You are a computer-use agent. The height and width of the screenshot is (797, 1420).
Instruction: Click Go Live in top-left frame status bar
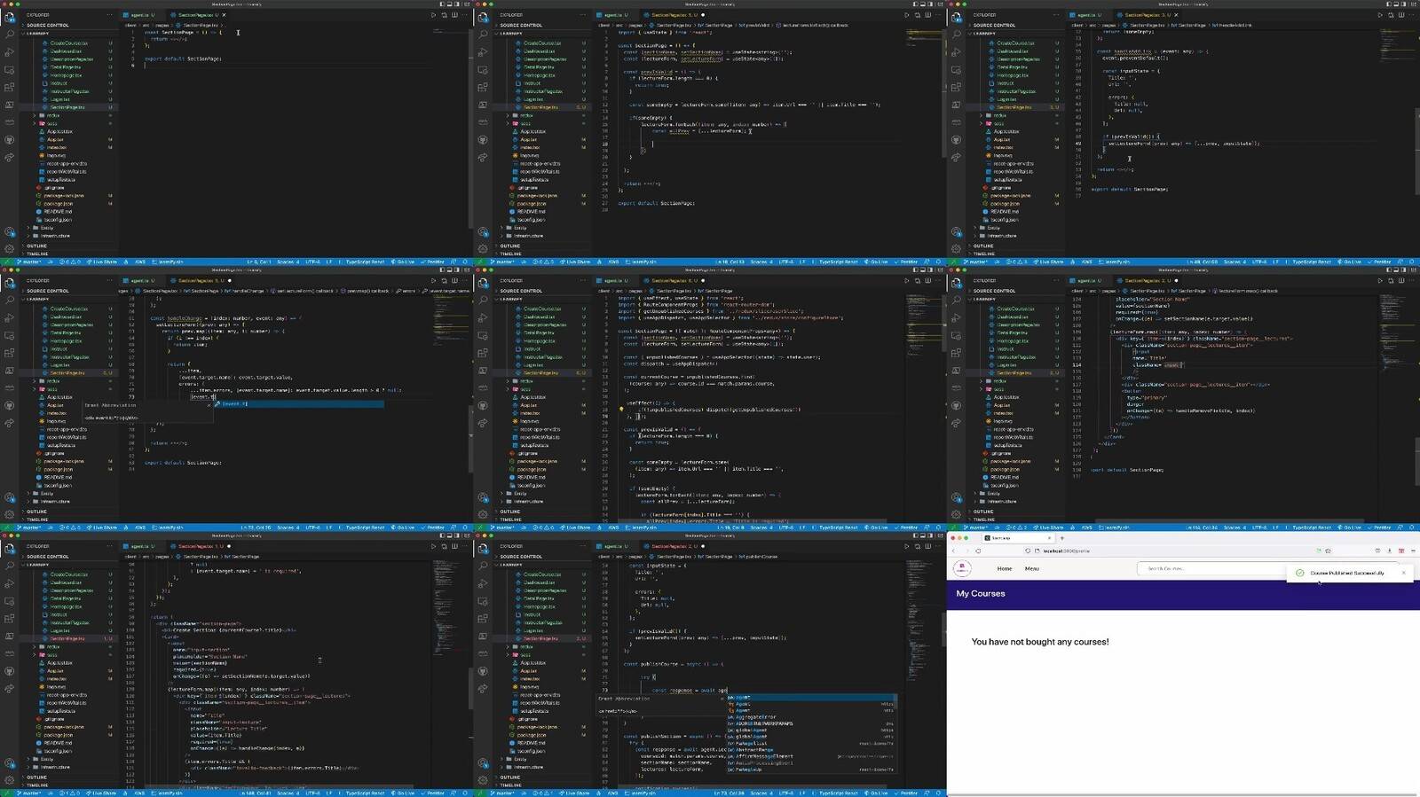tap(402, 262)
